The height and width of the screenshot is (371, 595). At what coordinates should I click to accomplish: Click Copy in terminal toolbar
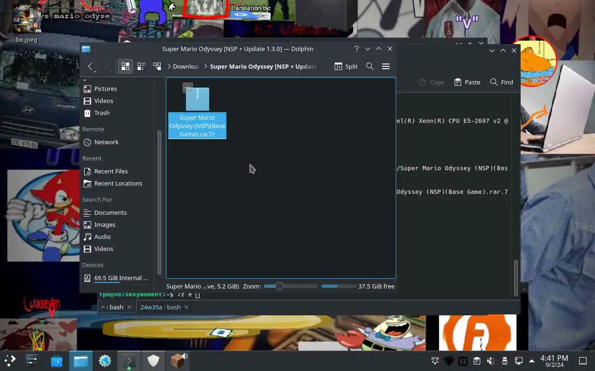(431, 82)
